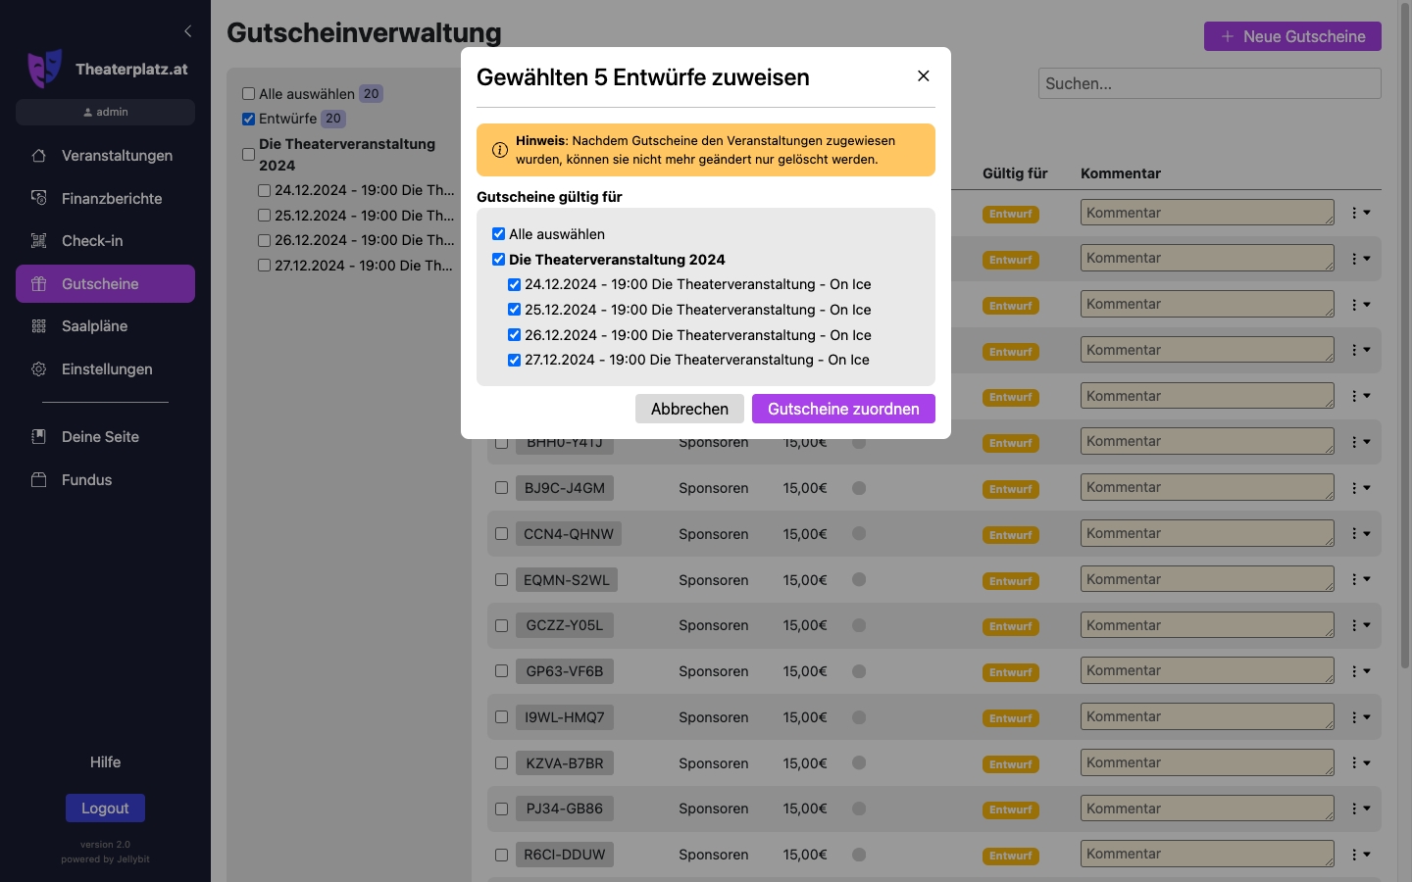
Task: Toggle 'Die Theaterveranstaltung 2024' checkbox in dialog
Action: pyautogui.click(x=499, y=260)
